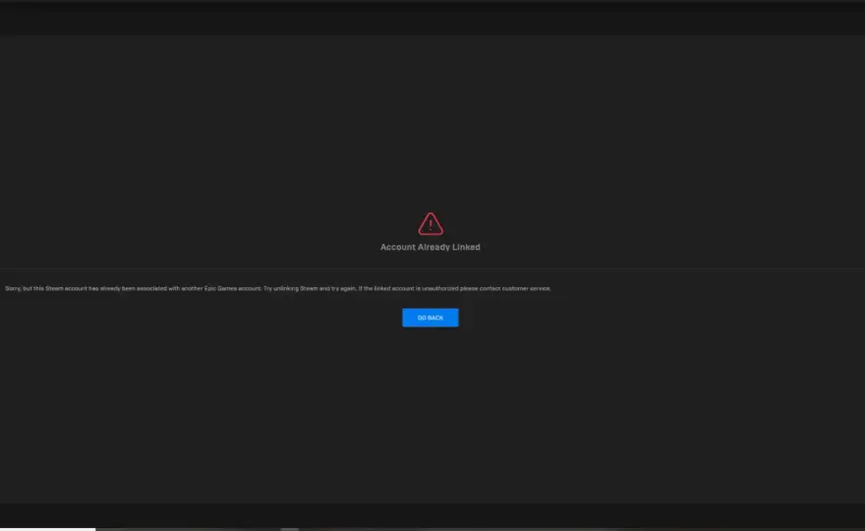This screenshot has height=531, width=865.
Task: Click the blue GO BACK button
Action: pyautogui.click(x=431, y=318)
